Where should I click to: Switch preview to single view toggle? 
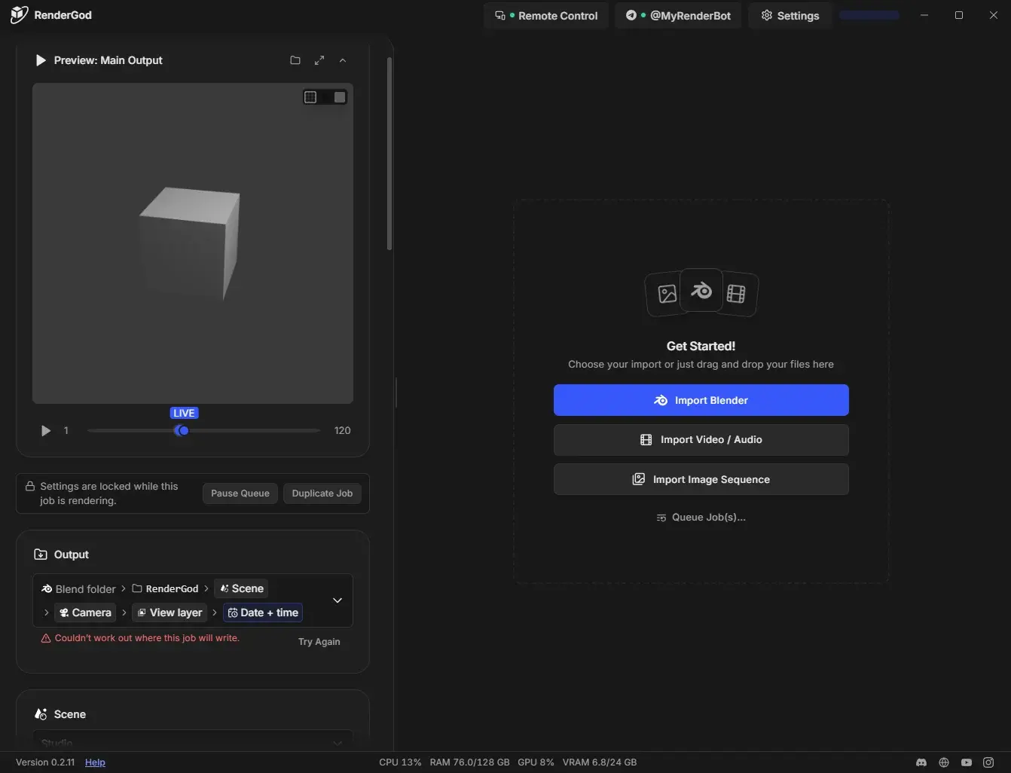pyautogui.click(x=340, y=97)
